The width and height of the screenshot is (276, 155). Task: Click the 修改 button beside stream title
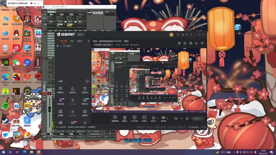click(x=126, y=41)
